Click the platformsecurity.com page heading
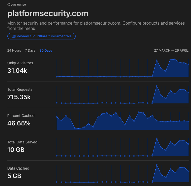Image resolution: width=191 pixels, height=186 pixels. pyautogui.click(x=48, y=13)
